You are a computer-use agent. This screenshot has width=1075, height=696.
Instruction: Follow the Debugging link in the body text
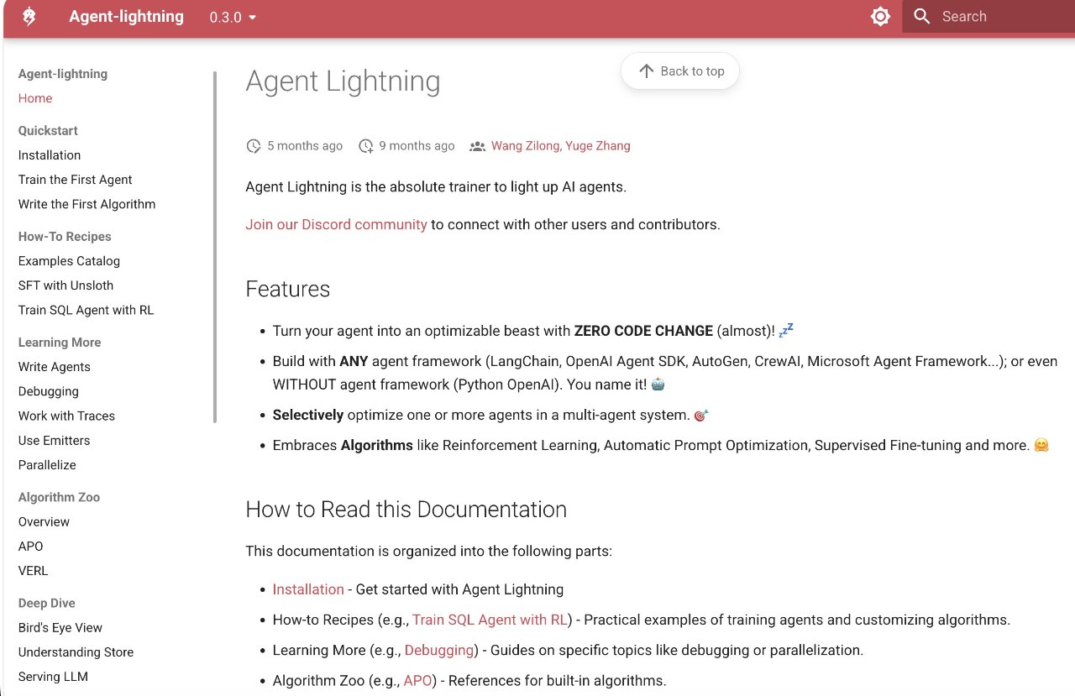tap(439, 651)
